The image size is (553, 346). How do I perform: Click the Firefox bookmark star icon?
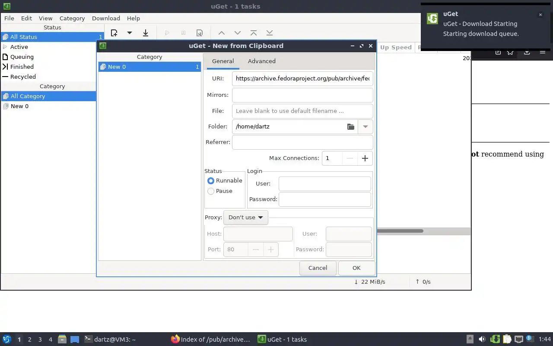510,52
